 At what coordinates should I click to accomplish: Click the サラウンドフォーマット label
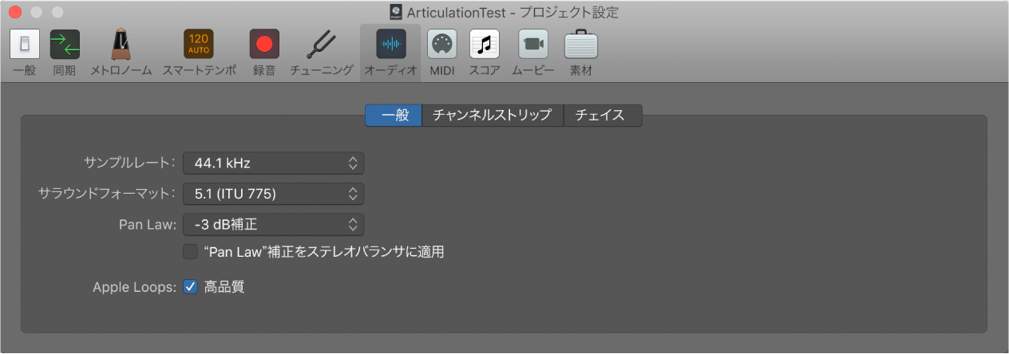point(107,194)
